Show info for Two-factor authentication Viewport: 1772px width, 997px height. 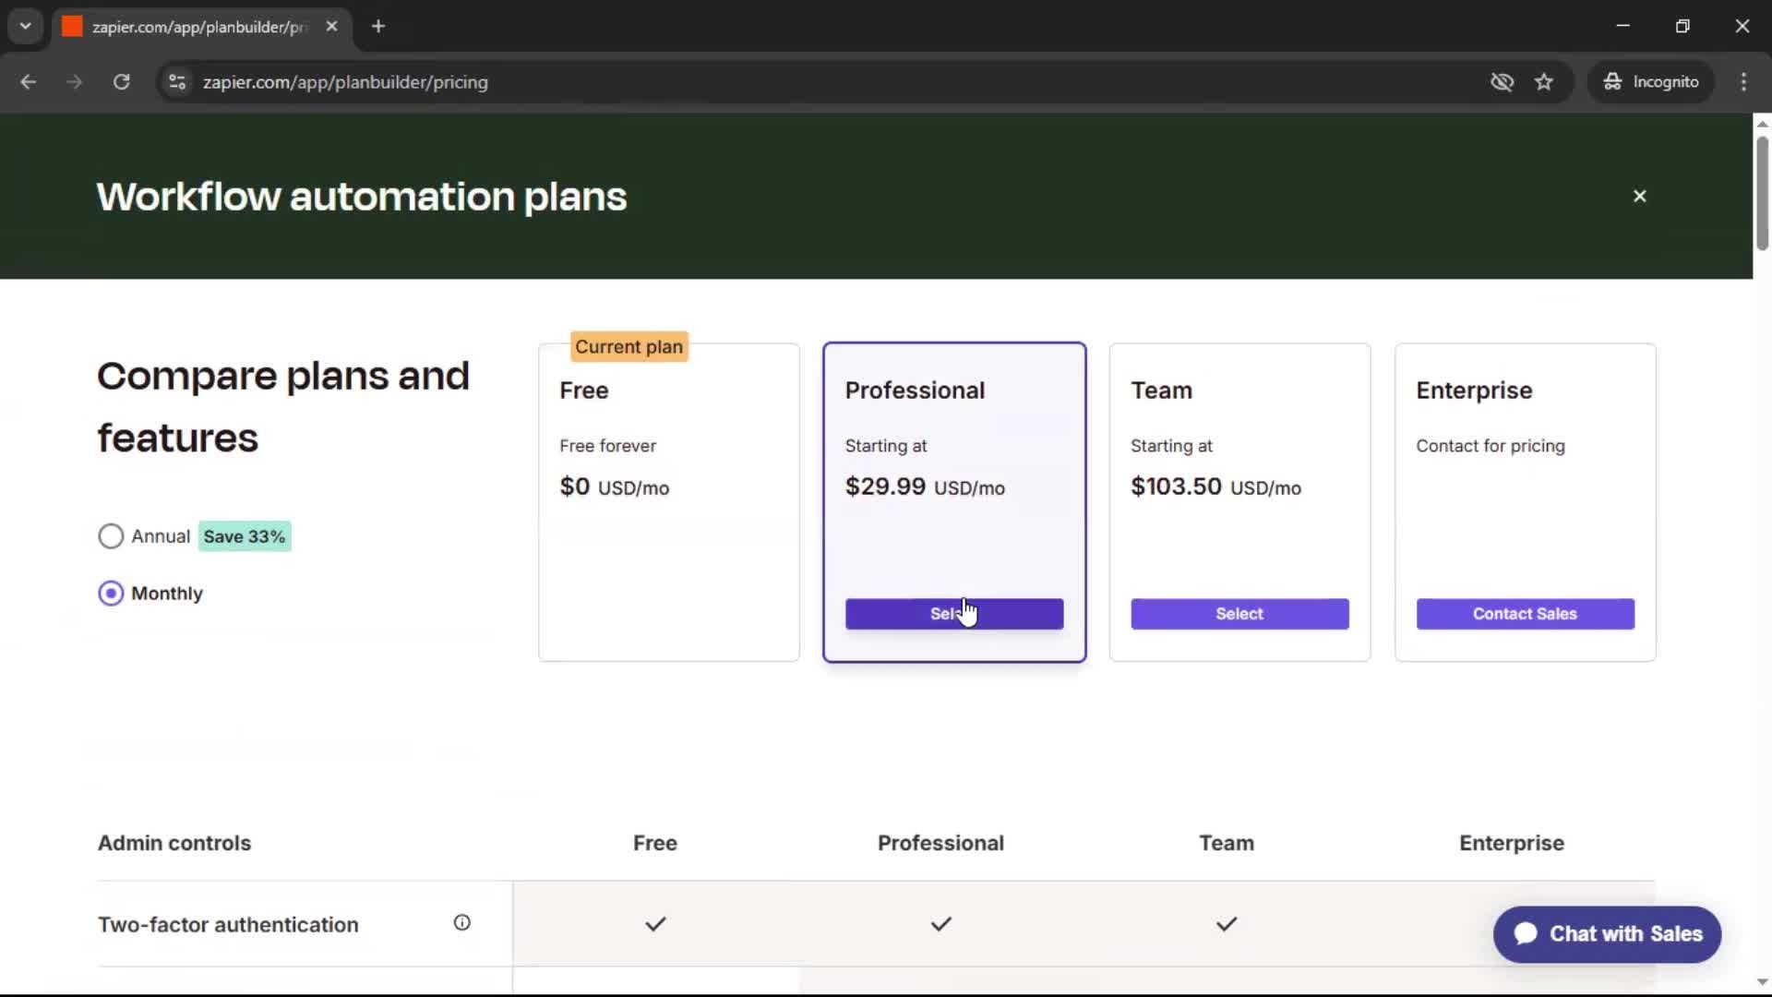pyautogui.click(x=461, y=922)
